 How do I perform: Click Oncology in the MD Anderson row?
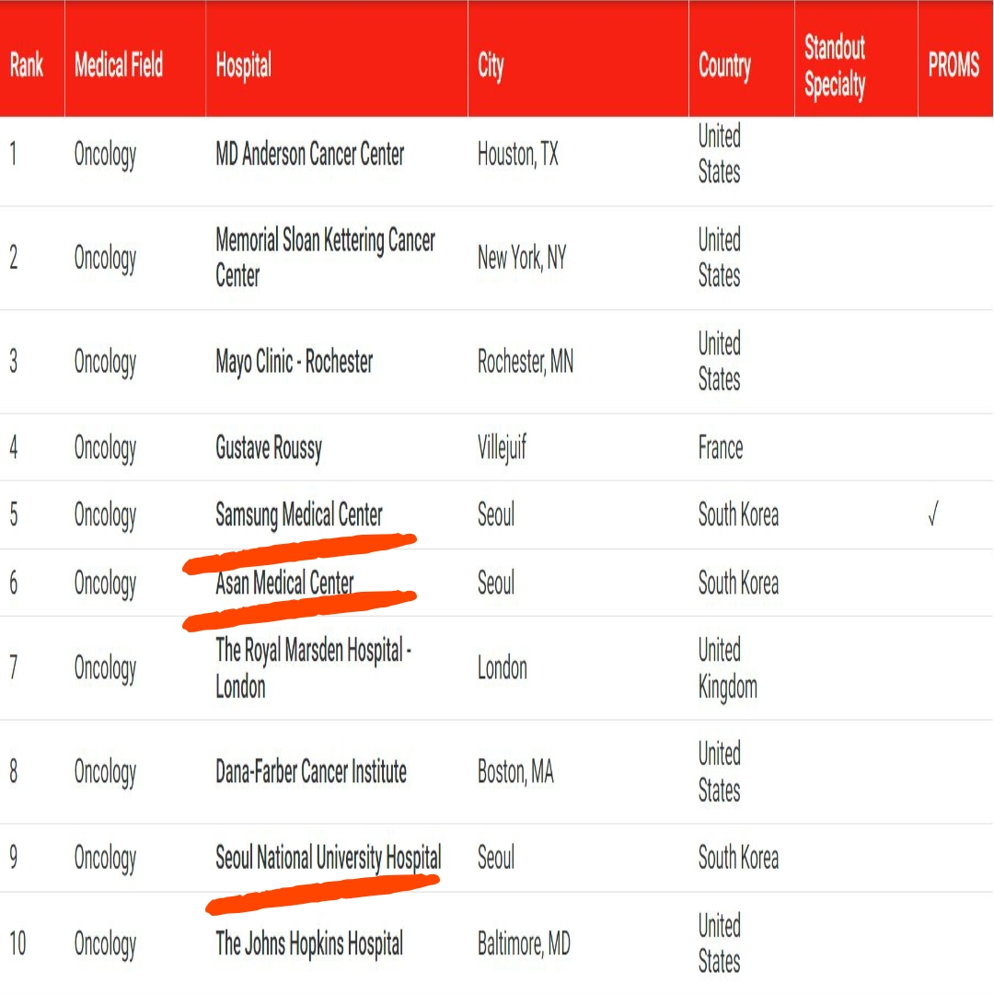(x=105, y=155)
